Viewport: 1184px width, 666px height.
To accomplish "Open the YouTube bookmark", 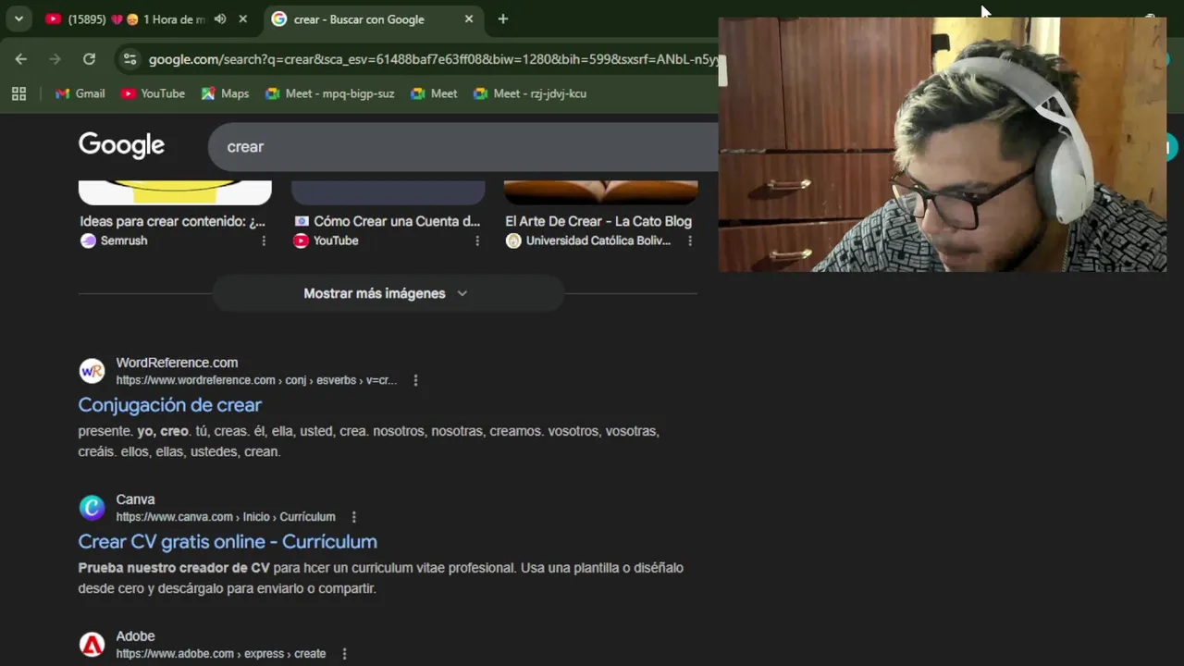I will click(153, 93).
